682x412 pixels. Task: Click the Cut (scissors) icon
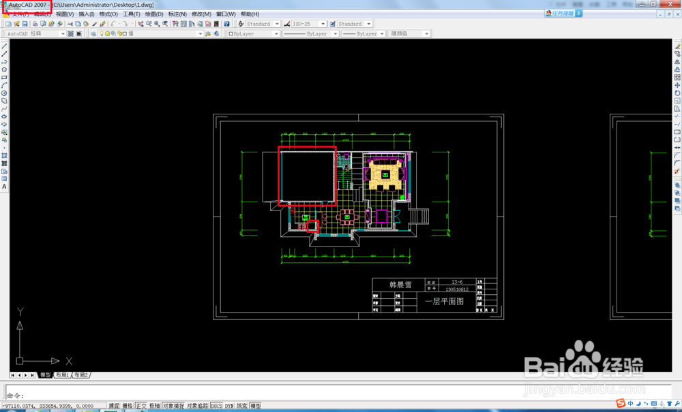coord(70,24)
